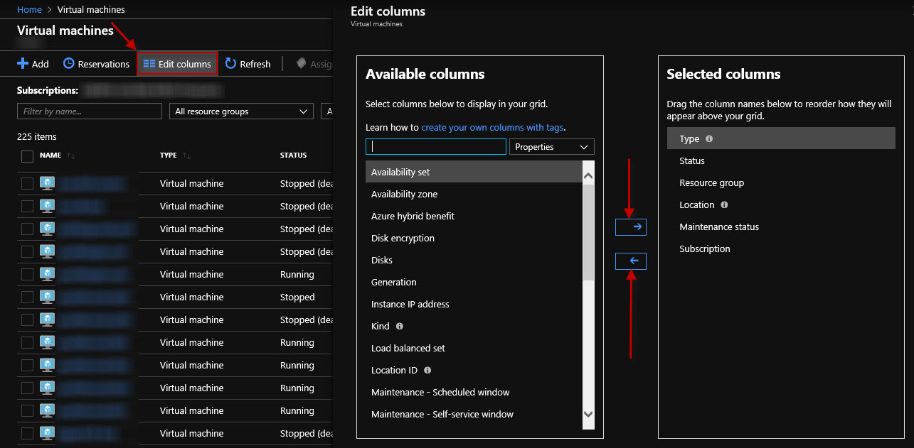Move column back with left arrow button
The height and width of the screenshot is (448, 914).
point(631,261)
